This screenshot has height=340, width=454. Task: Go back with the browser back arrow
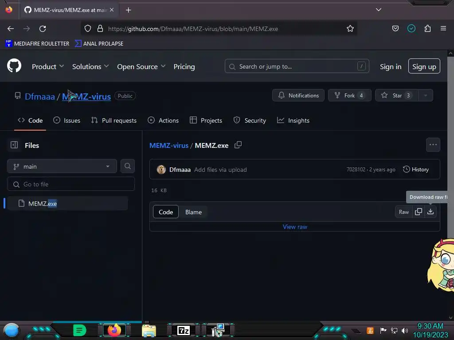pyautogui.click(x=11, y=29)
